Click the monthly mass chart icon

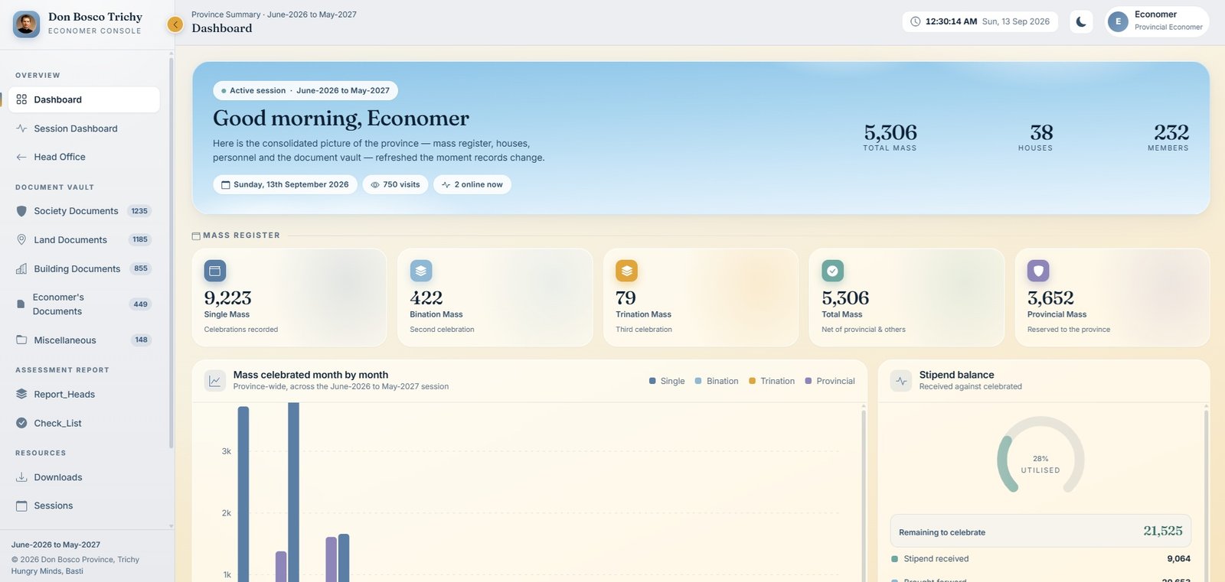215,380
